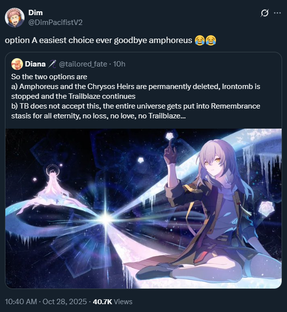The image size is (287, 312).
Task: Click the sewing needle emoji beside Diana
Action: pyautogui.click(x=52, y=64)
